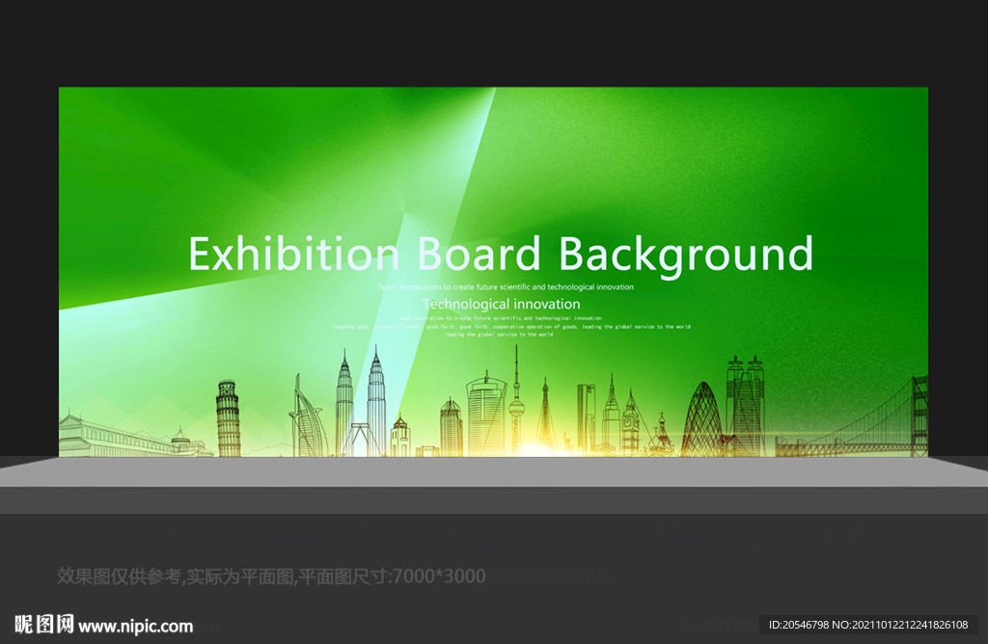Click the "Team cooperation to create future" line
Viewport: 988px width, 644px height.
click(x=506, y=287)
